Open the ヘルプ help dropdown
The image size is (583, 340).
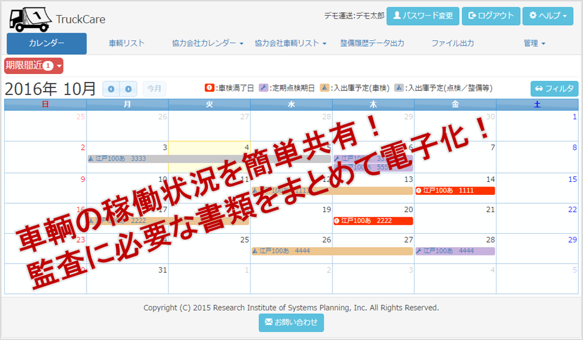548,16
